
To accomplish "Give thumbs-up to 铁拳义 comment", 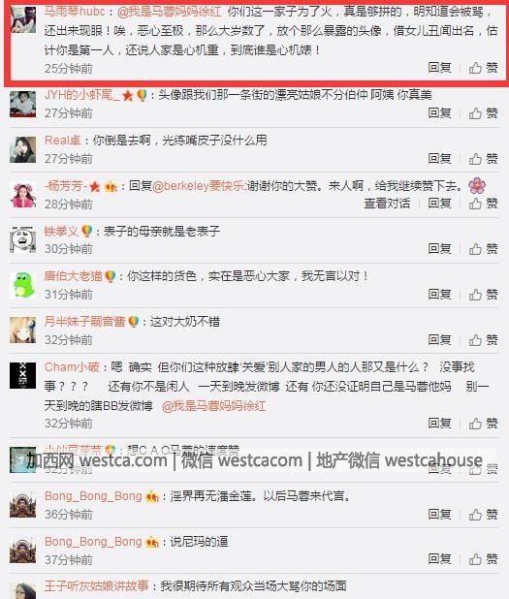I will (x=484, y=249).
